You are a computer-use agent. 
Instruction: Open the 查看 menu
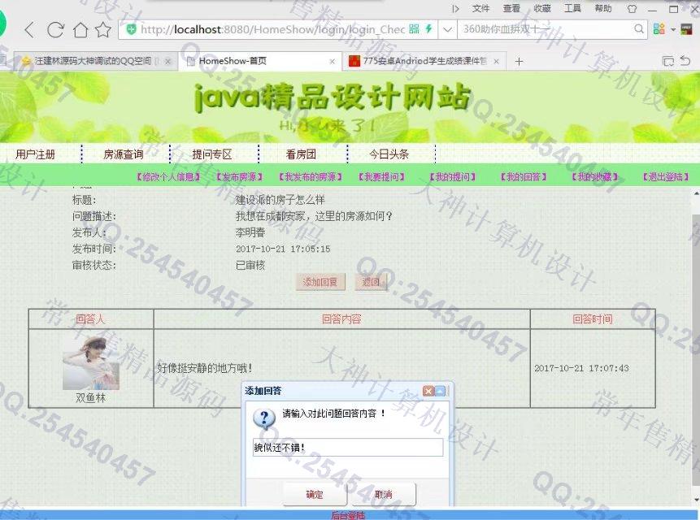pos(511,8)
